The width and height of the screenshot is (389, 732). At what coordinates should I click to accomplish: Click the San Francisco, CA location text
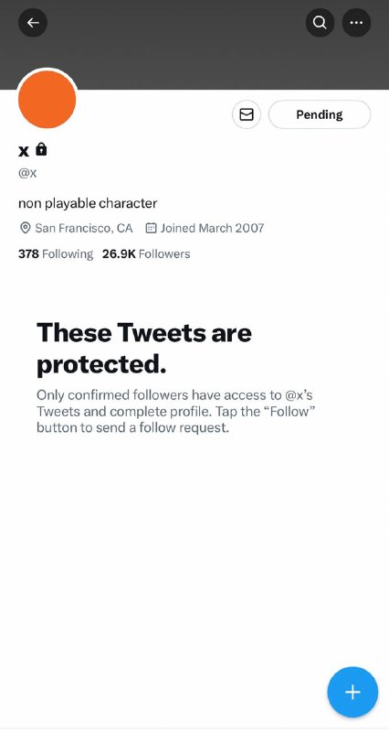(x=84, y=228)
